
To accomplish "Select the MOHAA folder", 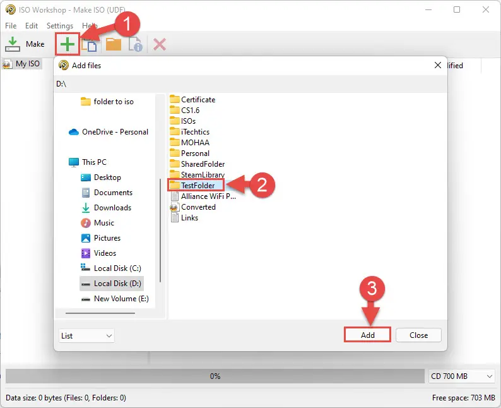I will pos(190,143).
